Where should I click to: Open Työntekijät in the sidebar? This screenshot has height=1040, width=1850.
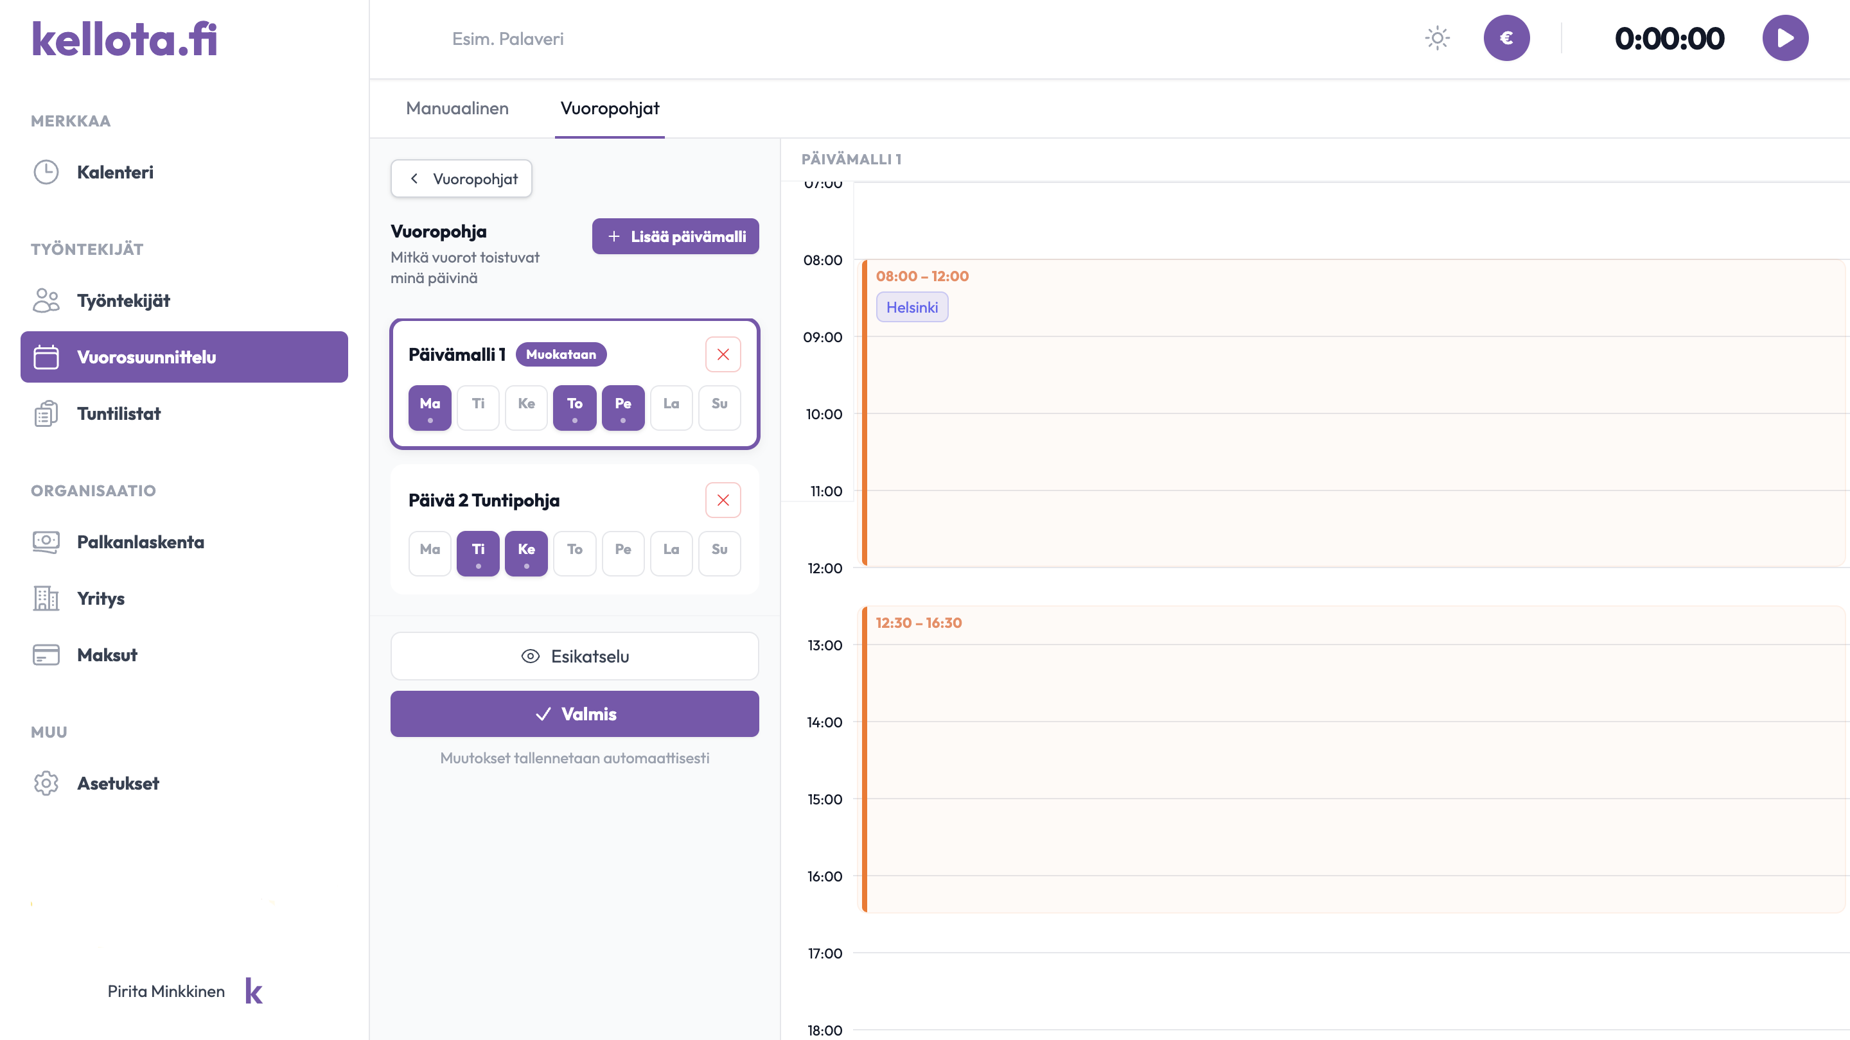pyautogui.click(x=184, y=300)
